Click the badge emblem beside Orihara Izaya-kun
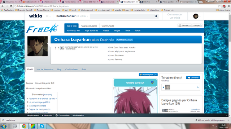The image size is (231, 129). [x=152, y=82]
